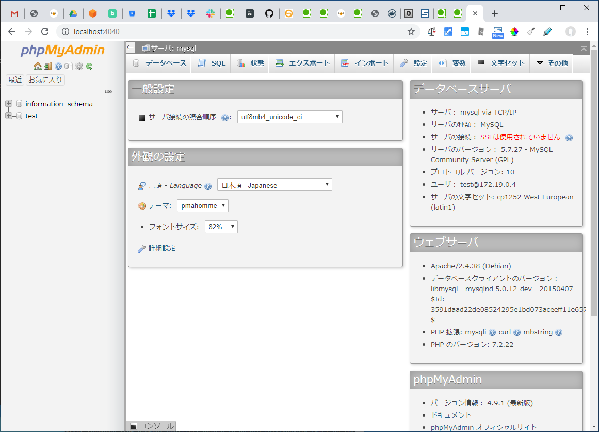Click the scales extension icon in toolbar

click(432, 31)
